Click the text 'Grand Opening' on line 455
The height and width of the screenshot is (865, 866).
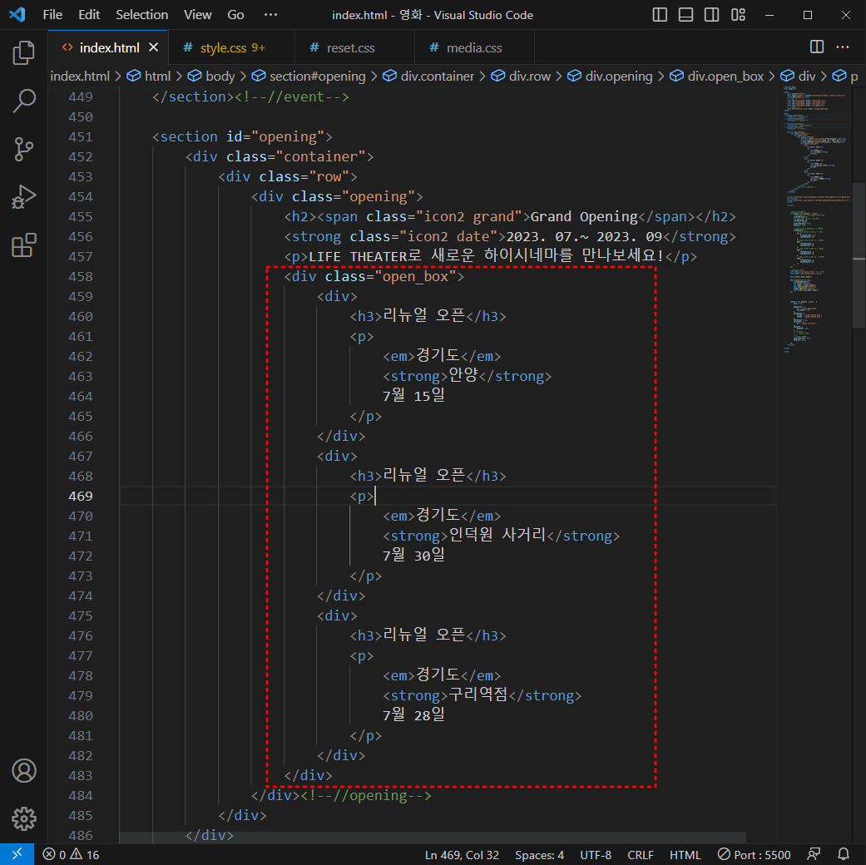584,216
